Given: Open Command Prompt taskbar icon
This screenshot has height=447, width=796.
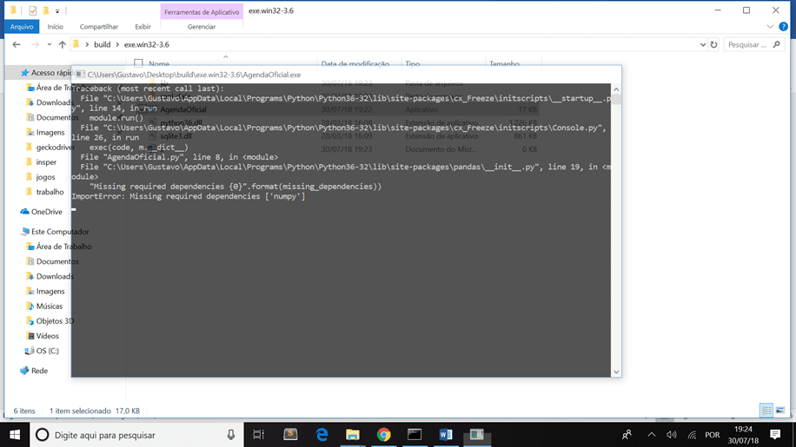Looking at the screenshot, I should point(415,435).
